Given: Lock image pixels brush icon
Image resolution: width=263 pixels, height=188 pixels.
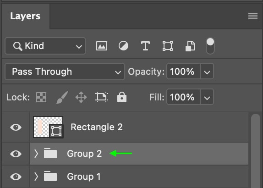Looking at the screenshot, I should click(x=62, y=97).
